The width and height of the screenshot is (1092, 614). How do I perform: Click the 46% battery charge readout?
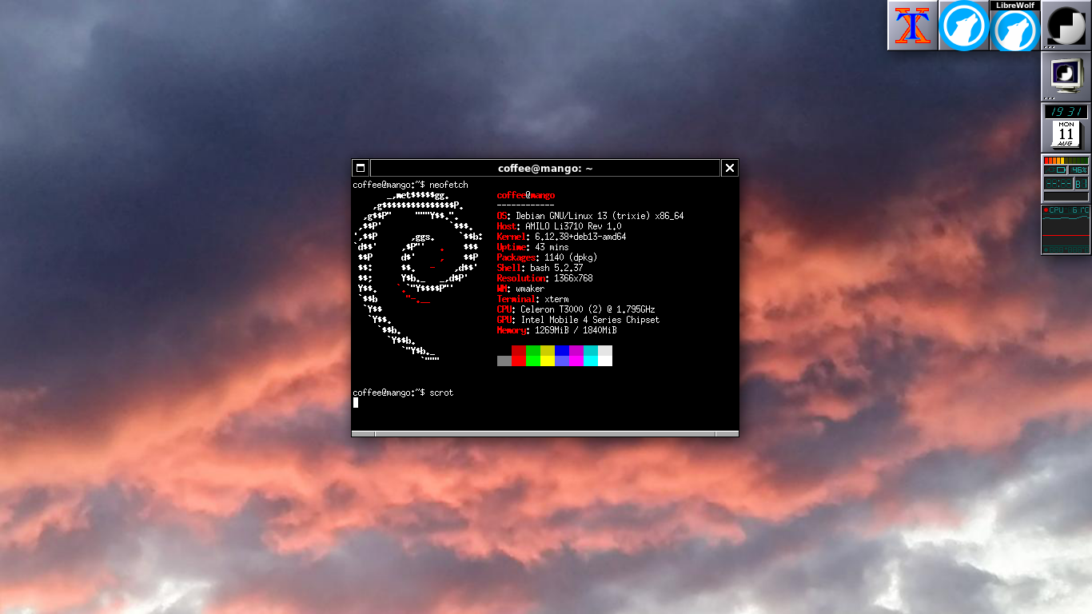(1078, 169)
